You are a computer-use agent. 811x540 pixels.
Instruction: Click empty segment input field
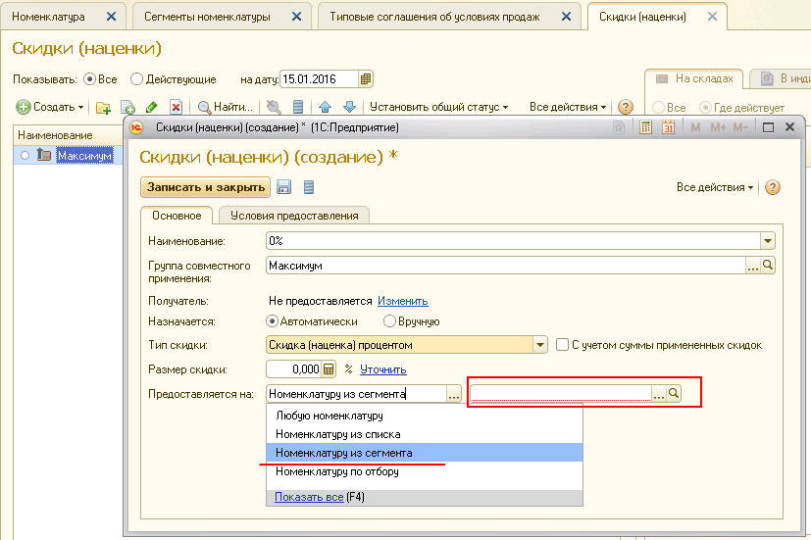(x=561, y=393)
